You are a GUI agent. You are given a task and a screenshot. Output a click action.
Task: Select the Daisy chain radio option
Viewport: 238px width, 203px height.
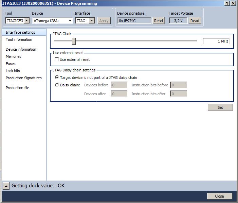coord(57,85)
